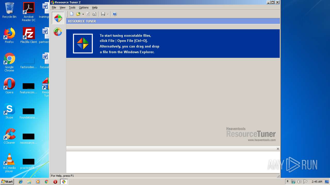Select the CCleaner desktop shortcut
Image resolution: width=330 pixels, height=185 pixels.
tap(9, 136)
